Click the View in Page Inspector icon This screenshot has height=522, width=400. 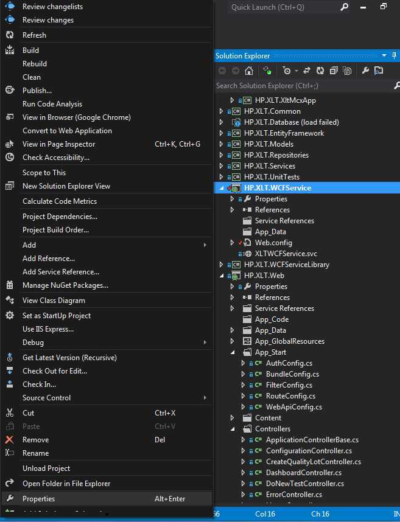coord(10,144)
